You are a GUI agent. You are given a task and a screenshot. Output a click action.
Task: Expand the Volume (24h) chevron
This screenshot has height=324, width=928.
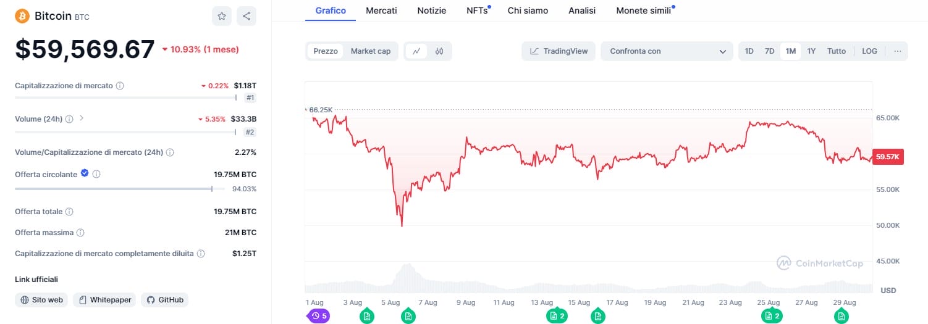82,118
